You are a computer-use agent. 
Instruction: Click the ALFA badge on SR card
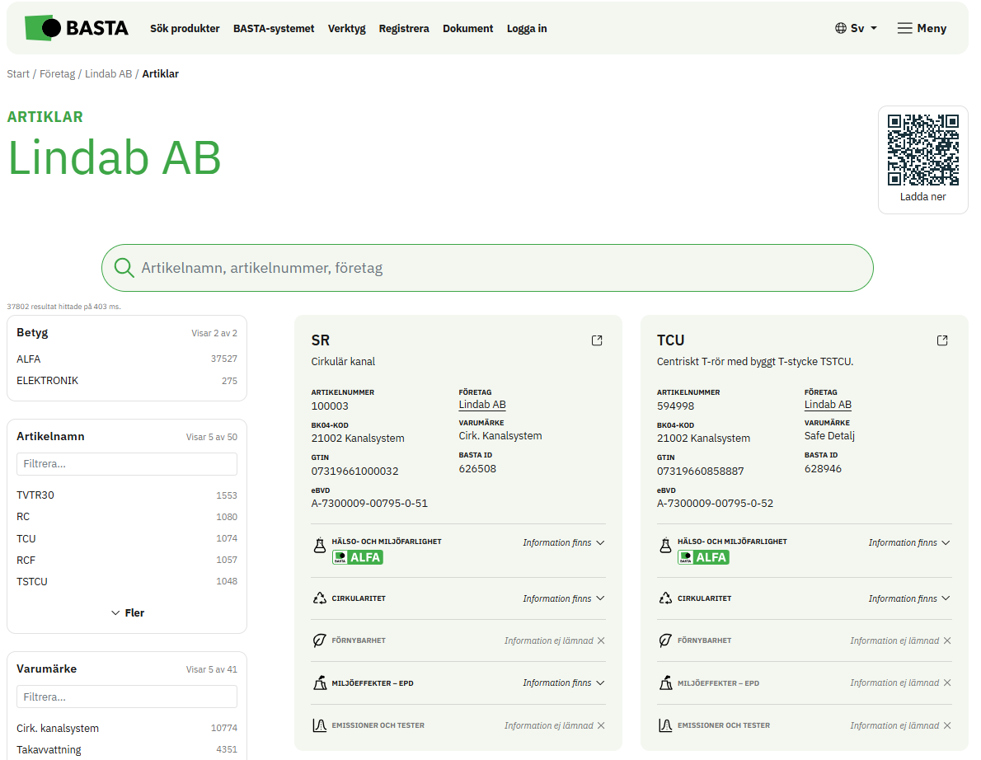click(x=358, y=557)
